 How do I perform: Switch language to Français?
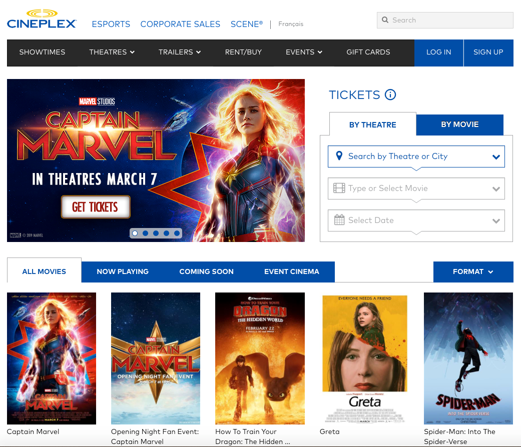pyautogui.click(x=291, y=24)
